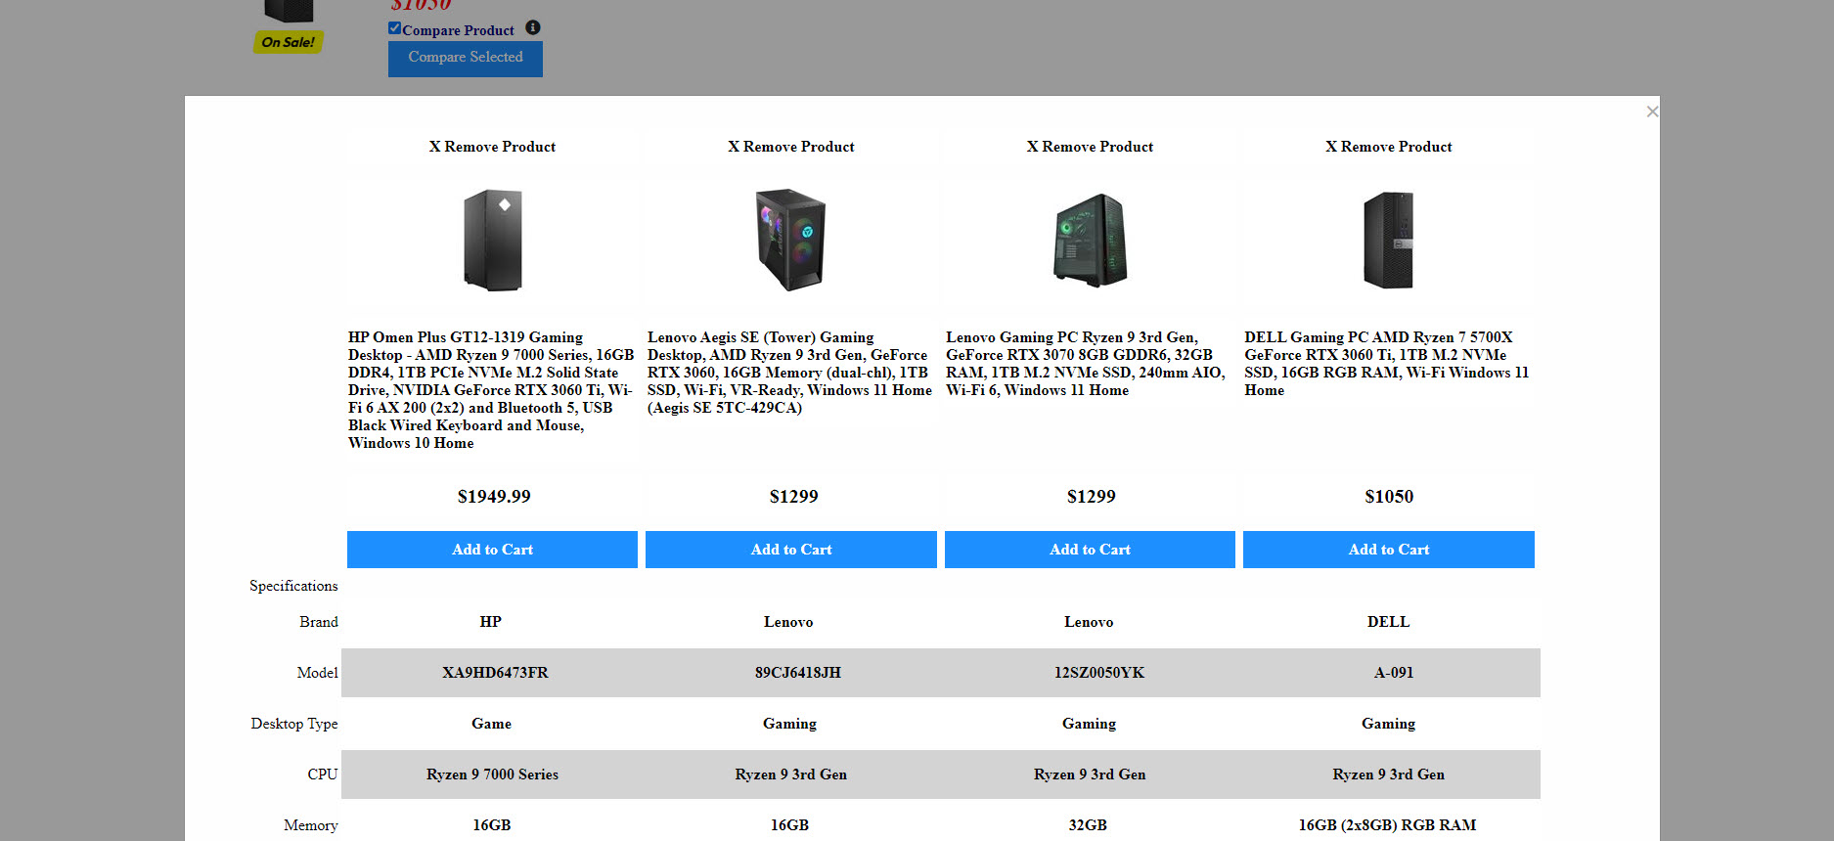1834x841 pixels.
Task: Add the $1949.99 HP desktop to cart
Action: [492, 550]
